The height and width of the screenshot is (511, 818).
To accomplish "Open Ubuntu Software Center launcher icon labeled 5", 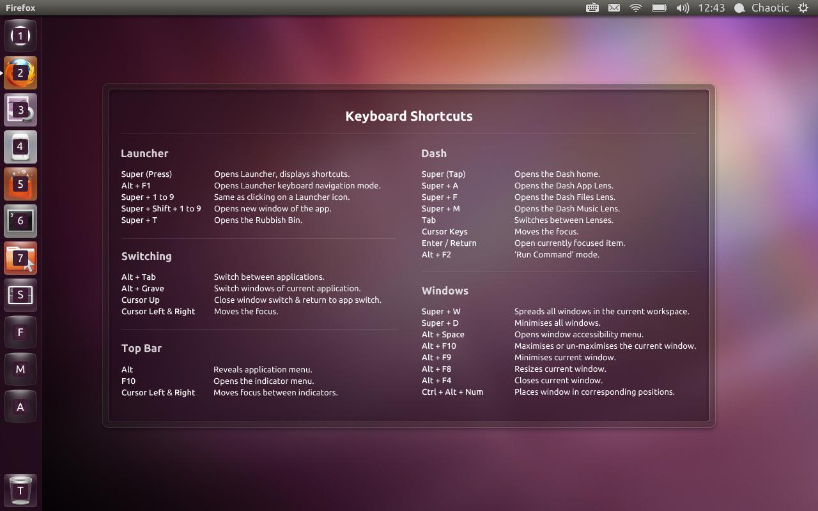I will click(x=20, y=184).
